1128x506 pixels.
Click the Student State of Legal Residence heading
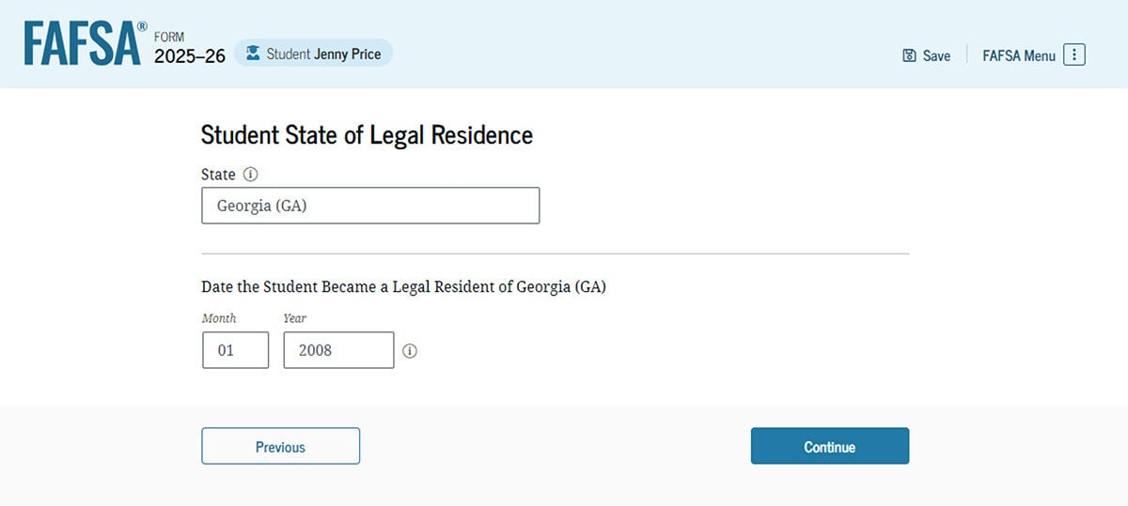pos(367,135)
